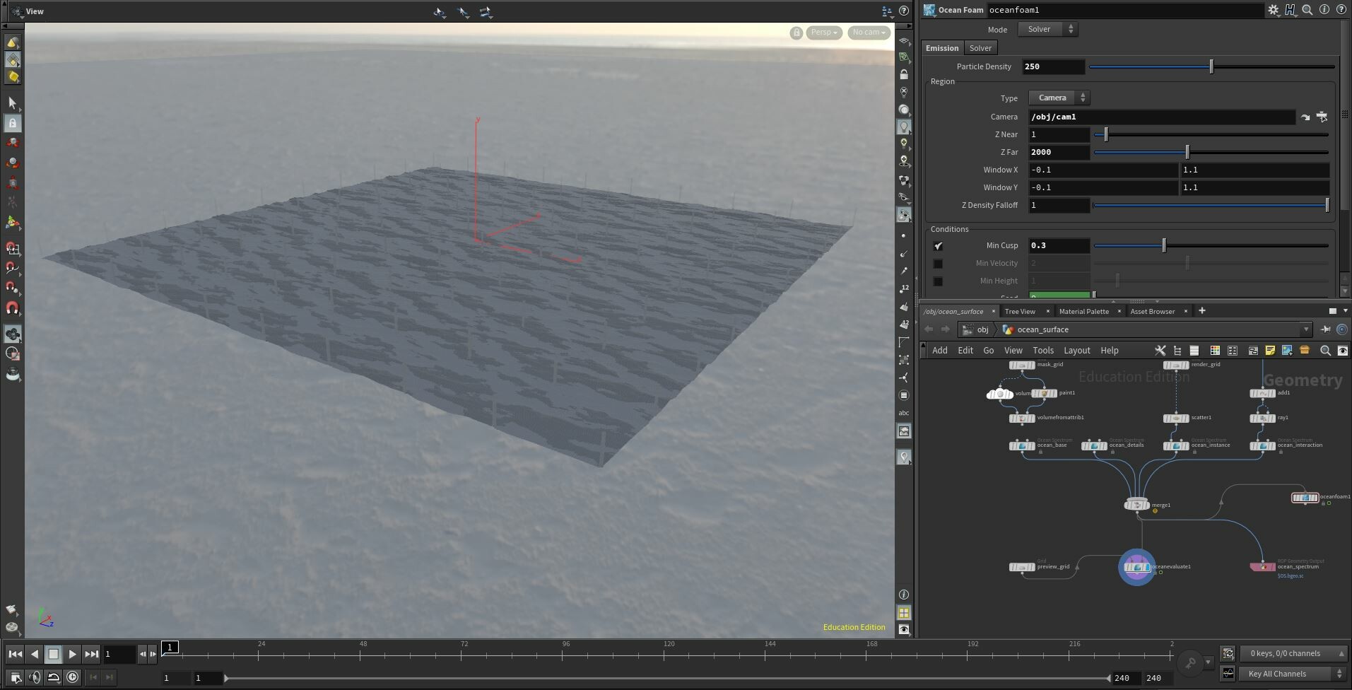Open the gear settings icon on the Ocean Foam panel

[x=1271, y=9]
